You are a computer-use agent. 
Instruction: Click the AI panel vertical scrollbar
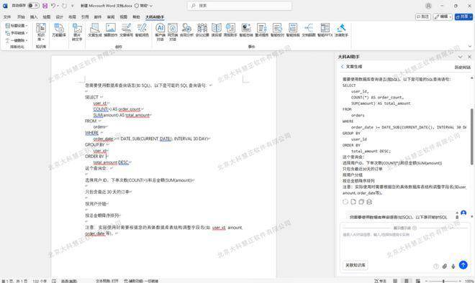click(x=471, y=136)
